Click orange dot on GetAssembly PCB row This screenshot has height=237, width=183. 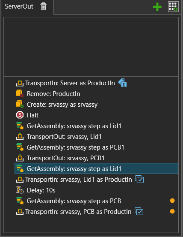(172, 201)
